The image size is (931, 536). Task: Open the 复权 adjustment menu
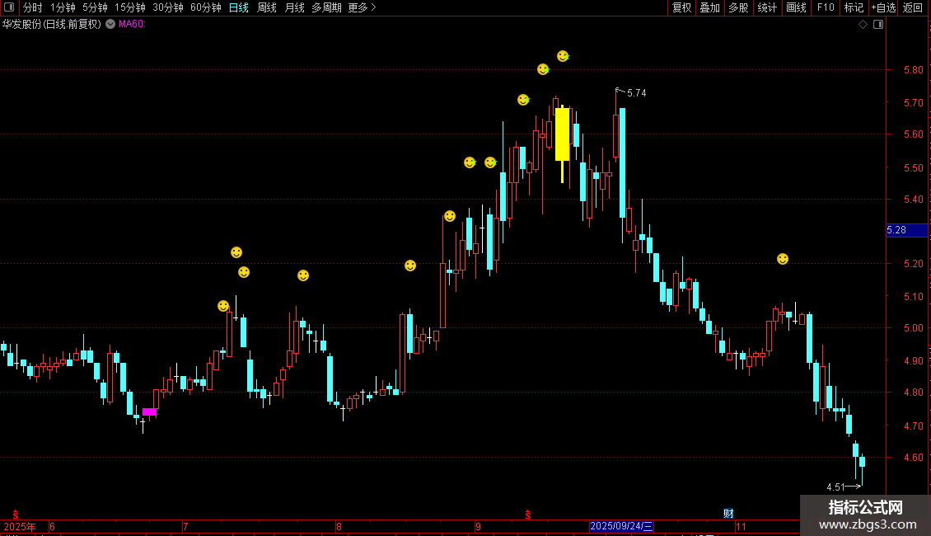[681, 7]
